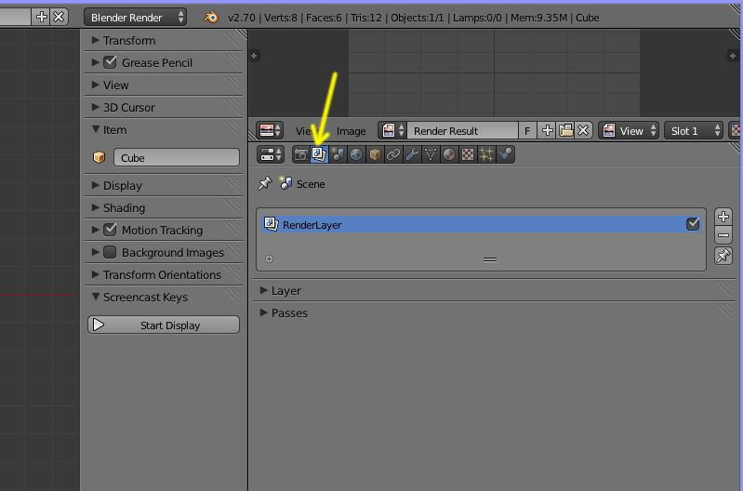
Task: Open the Image menu
Action: tap(352, 131)
